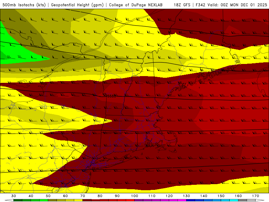The height and width of the screenshot is (202, 269).
Task: Click the yellow swatch on the color bar
Action: tap(78, 200)
